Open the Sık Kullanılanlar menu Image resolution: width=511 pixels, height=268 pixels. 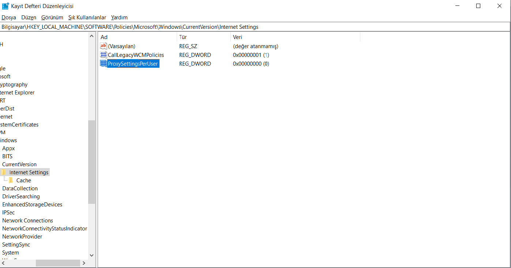[87, 18]
